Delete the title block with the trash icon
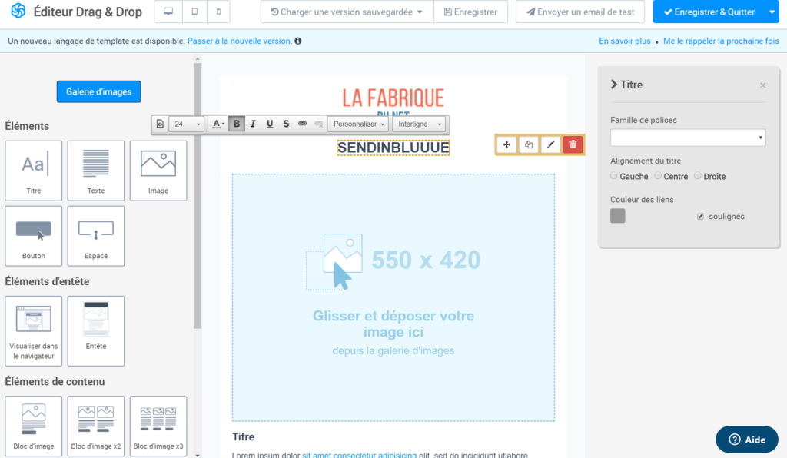Viewport: 787px width, 458px height. [x=573, y=144]
